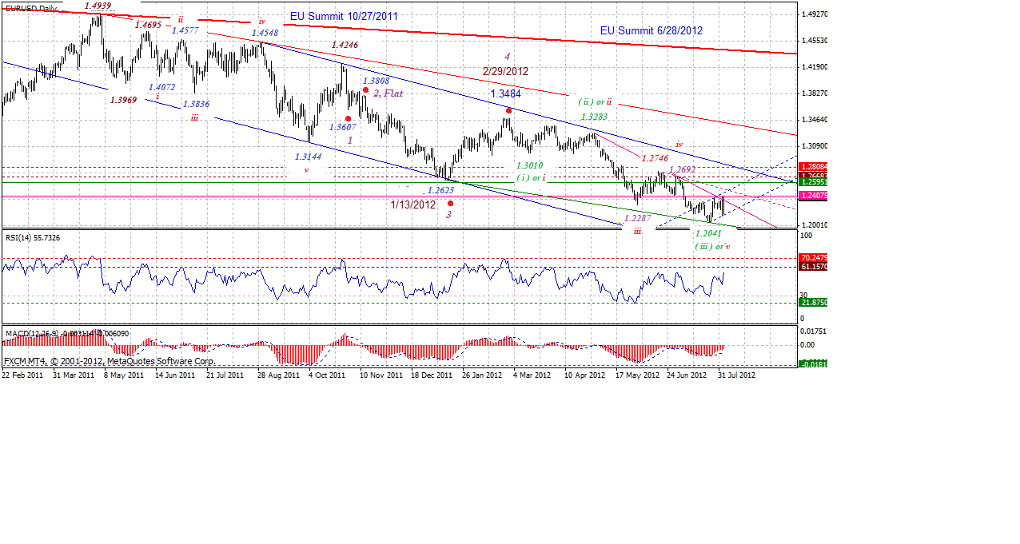Click the magenta 1.24075 price axis tag
Screen dimensions: 1020x544
814,196
